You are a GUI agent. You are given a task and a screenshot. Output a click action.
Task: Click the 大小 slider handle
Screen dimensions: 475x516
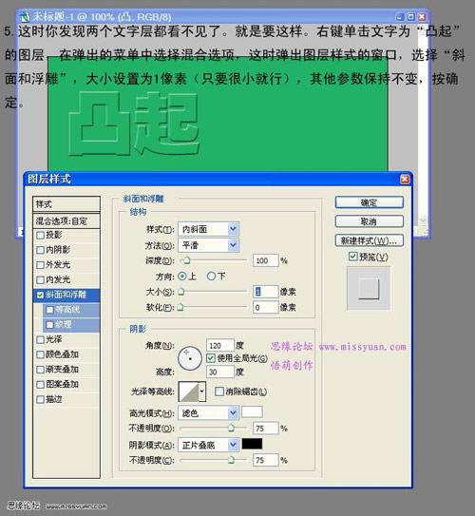pos(180,292)
